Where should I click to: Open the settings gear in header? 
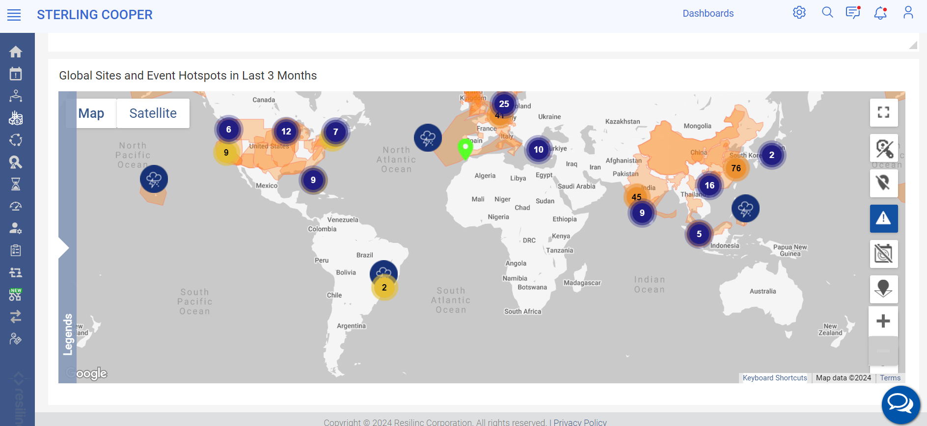(799, 13)
